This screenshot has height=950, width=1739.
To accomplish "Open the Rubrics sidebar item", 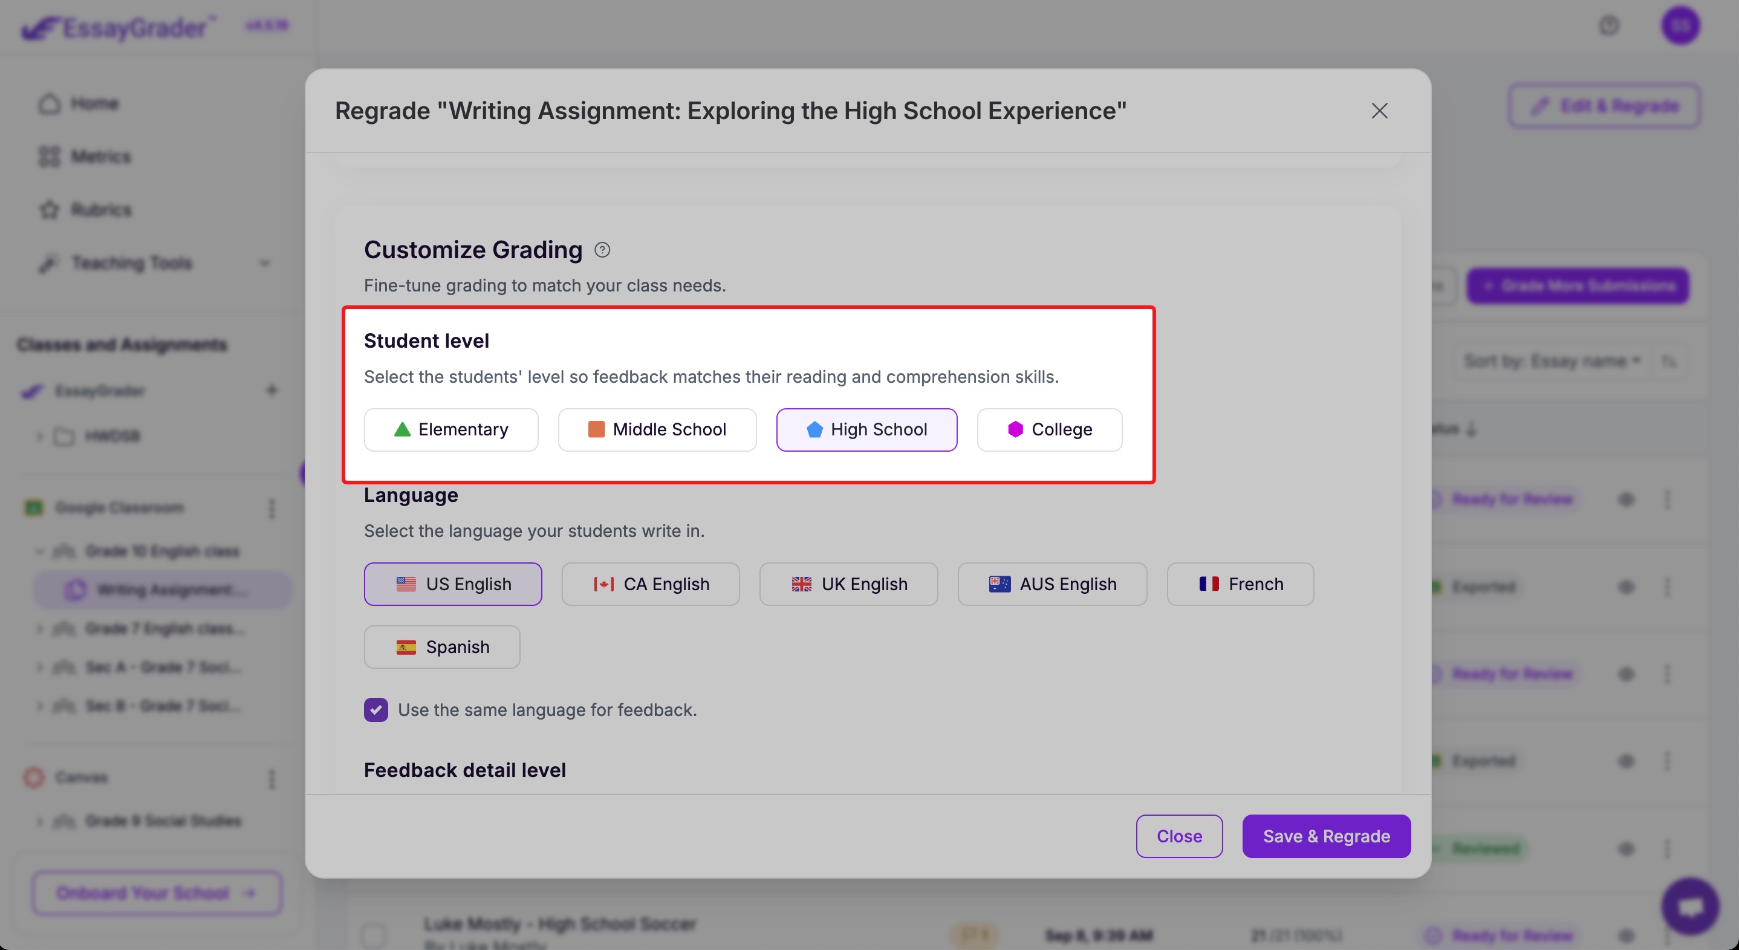I will (x=101, y=210).
